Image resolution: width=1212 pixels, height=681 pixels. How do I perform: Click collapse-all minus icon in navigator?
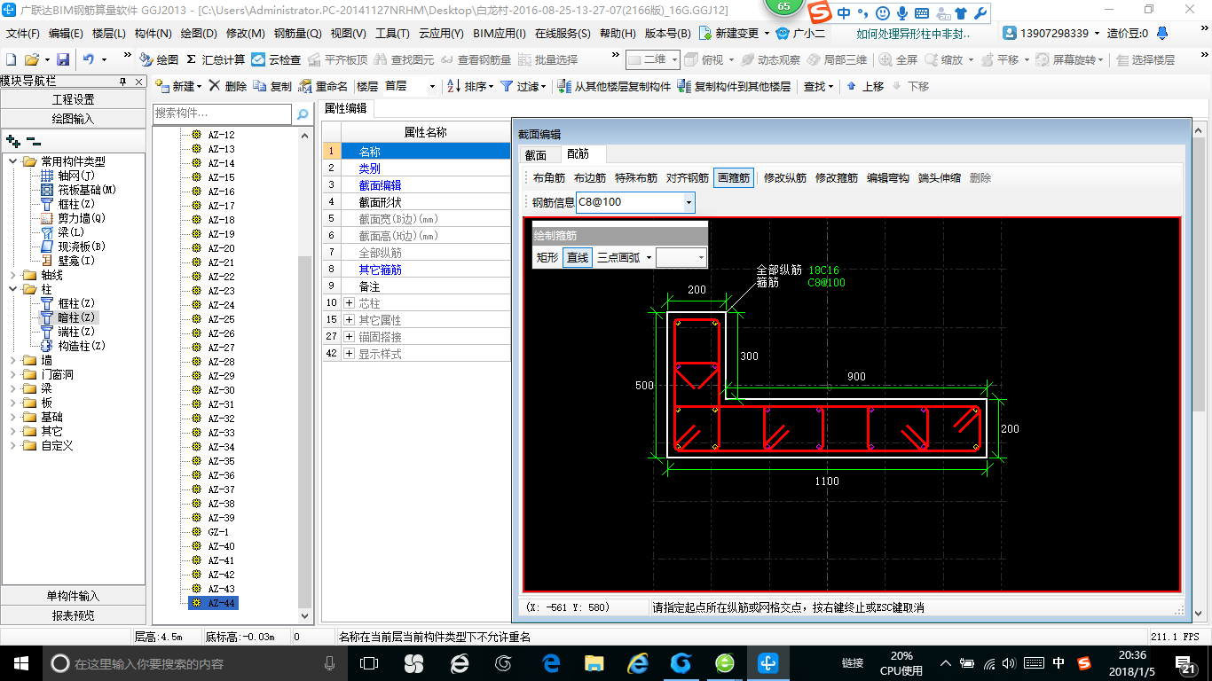33,140
